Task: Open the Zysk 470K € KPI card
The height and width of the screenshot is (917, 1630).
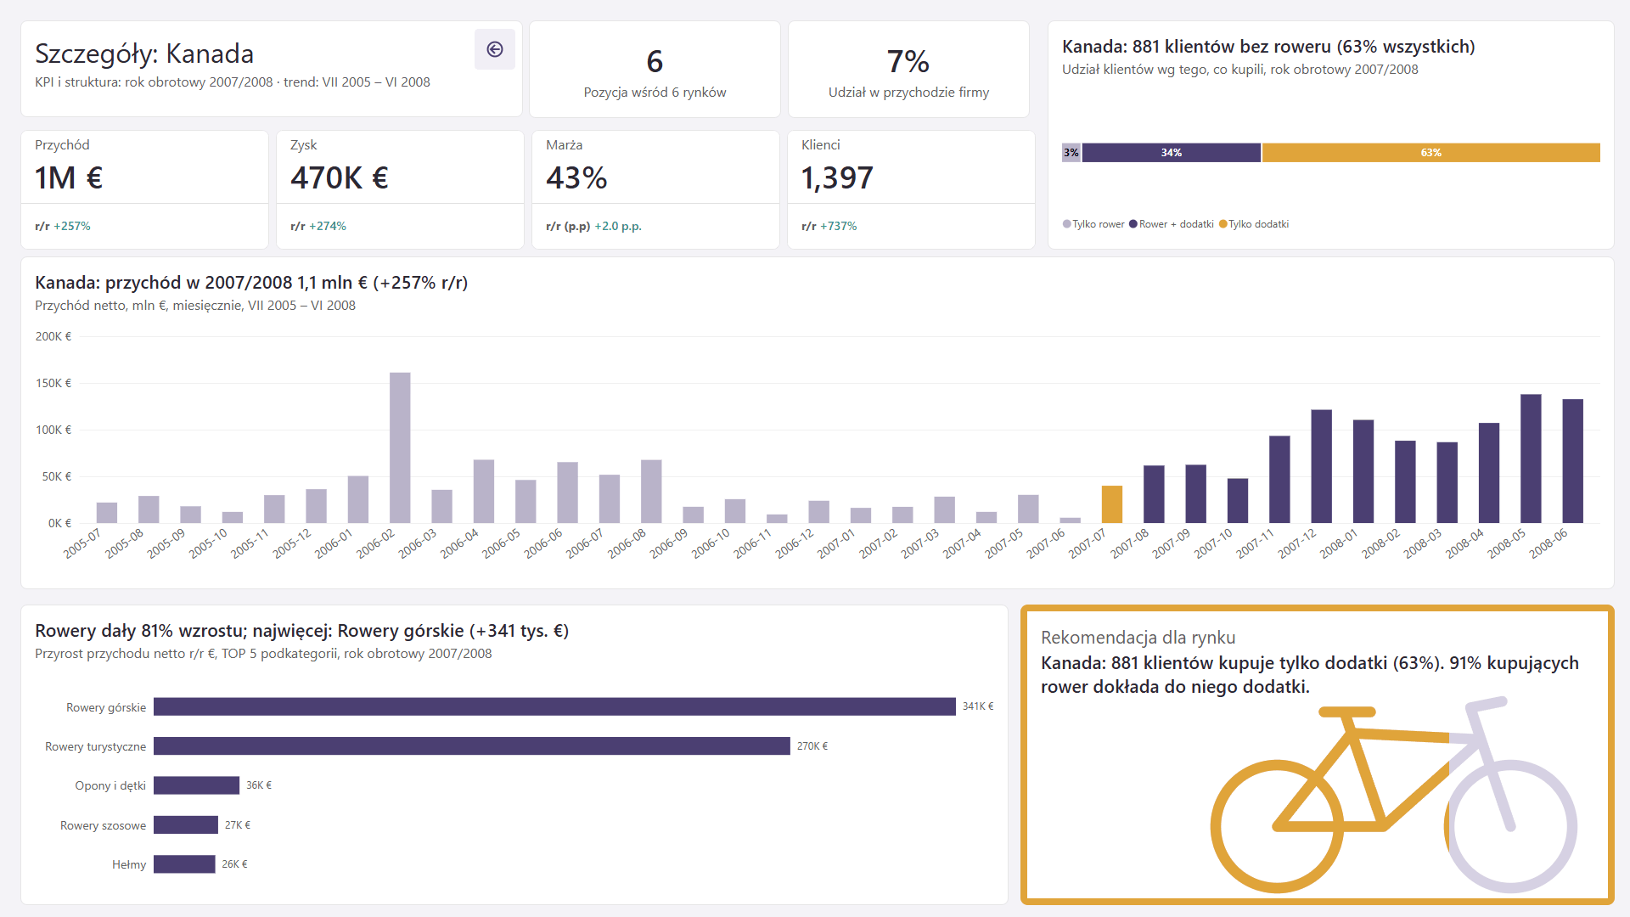Action: [400, 189]
